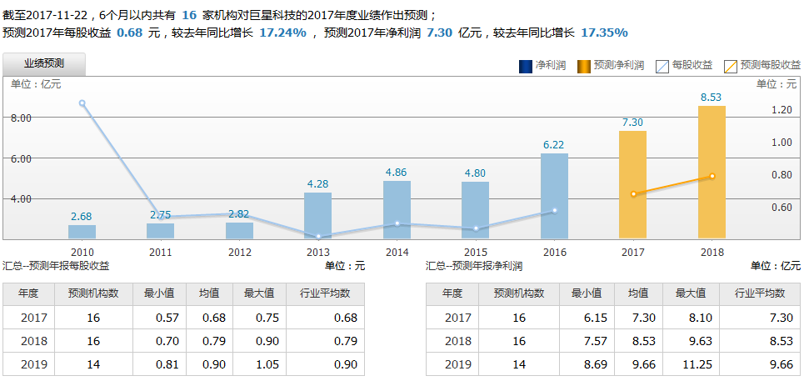Click the 7.30 net profit figure in the summary sentence
This screenshot has width=809, height=386.
(440, 33)
